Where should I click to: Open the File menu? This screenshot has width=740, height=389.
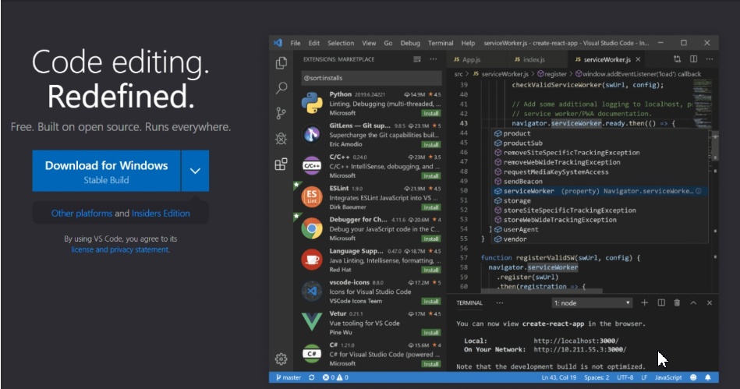296,43
